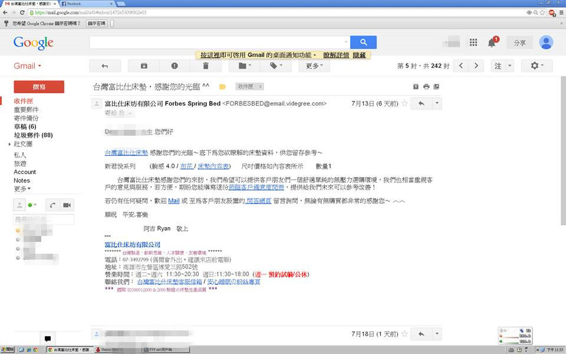Open the input tools 注 button
566x354 pixels.
pyautogui.click(x=498, y=65)
